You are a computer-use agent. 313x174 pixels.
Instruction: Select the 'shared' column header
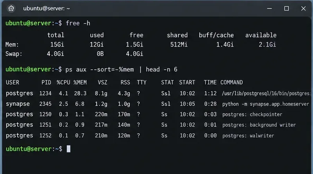[177, 35]
